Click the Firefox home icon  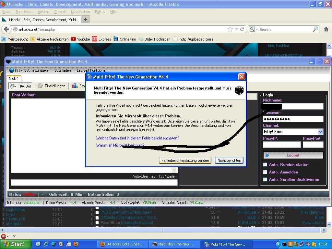[326, 29]
